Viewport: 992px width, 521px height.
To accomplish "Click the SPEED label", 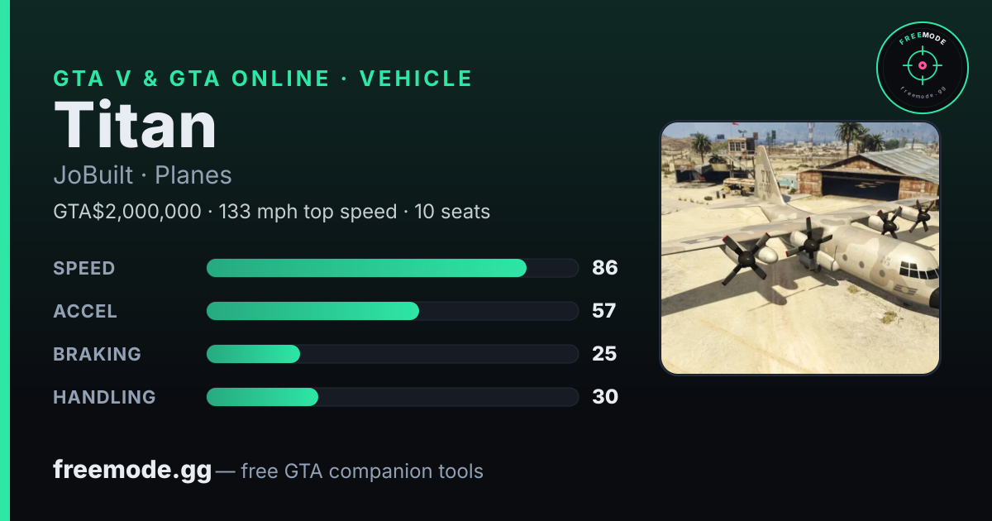I will pyautogui.click(x=84, y=268).
